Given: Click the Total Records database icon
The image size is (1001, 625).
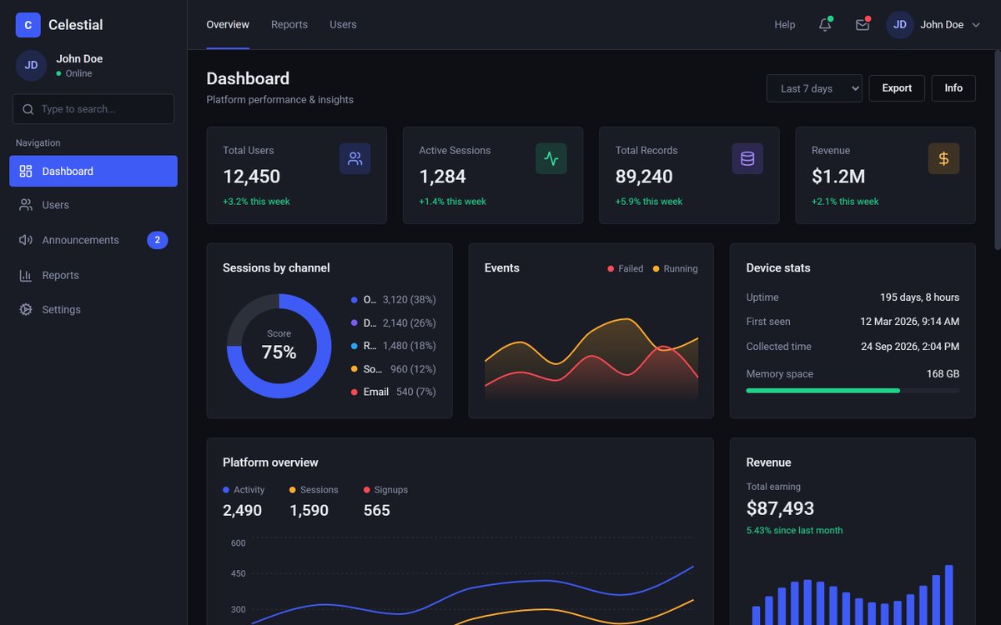Looking at the screenshot, I should click(747, 158).
